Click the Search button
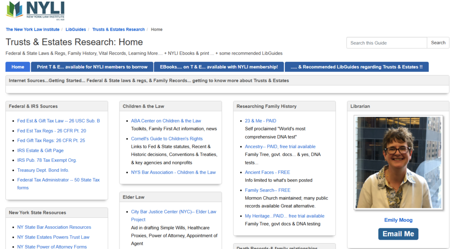Image resolution: width=450 pixels, height=249 pixels. click(x=438, y=43)
